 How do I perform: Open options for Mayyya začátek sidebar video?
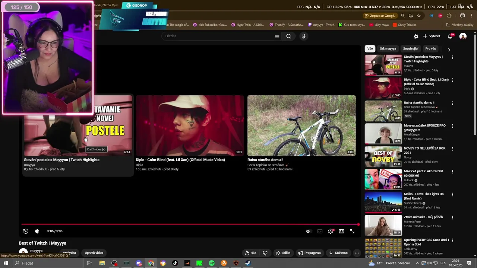(452, 126)
